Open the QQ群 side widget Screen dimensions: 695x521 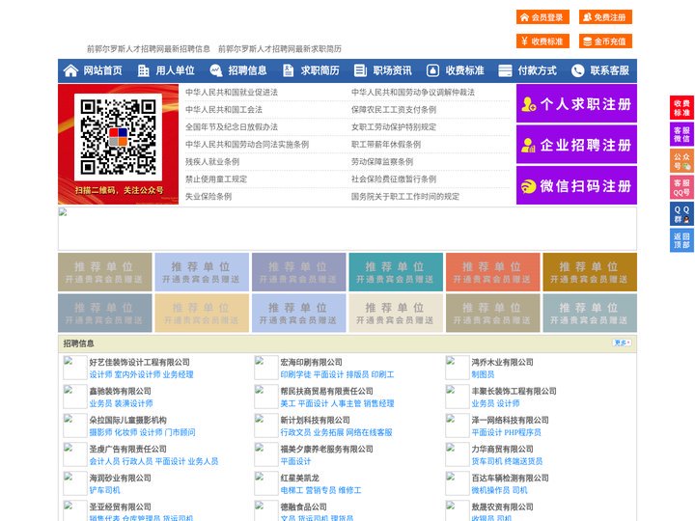click(681, 214)
